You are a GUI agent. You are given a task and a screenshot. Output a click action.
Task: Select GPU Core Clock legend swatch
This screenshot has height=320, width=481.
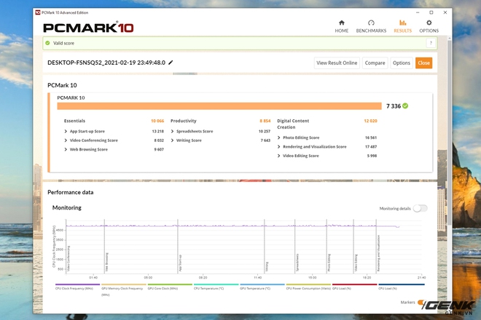point(170,284)
